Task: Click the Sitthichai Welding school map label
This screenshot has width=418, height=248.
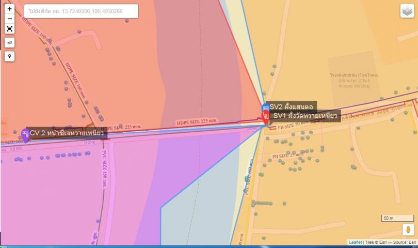Action: click(x=354, y=80)
